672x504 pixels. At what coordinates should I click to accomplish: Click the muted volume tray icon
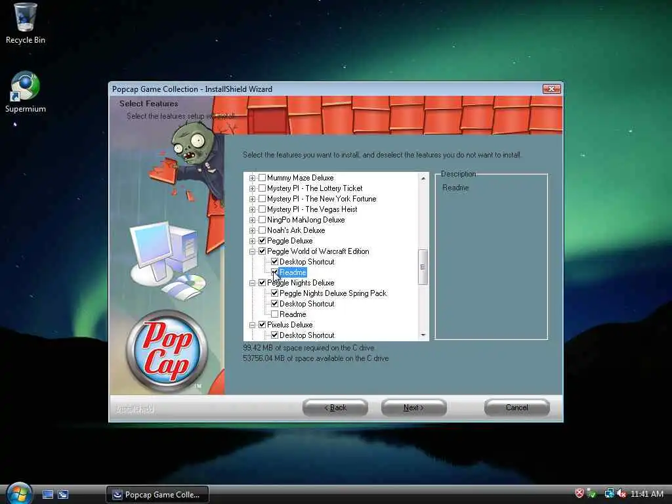tap(621, 493)
